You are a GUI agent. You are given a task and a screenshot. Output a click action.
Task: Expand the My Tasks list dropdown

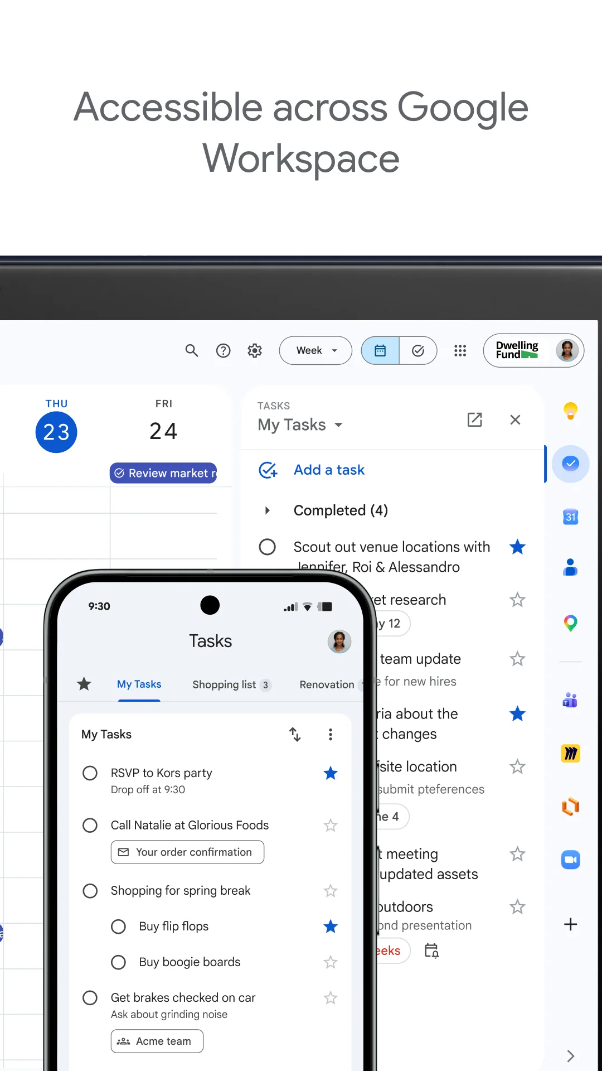pyautogui.click(x=300, y=425)
